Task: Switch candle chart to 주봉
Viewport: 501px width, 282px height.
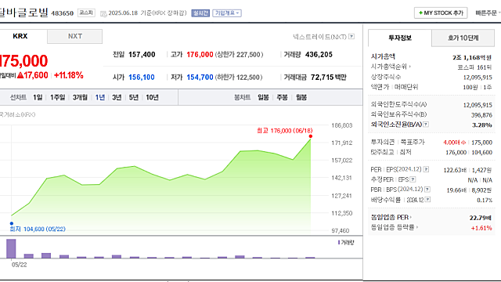Action: (282, 97)
